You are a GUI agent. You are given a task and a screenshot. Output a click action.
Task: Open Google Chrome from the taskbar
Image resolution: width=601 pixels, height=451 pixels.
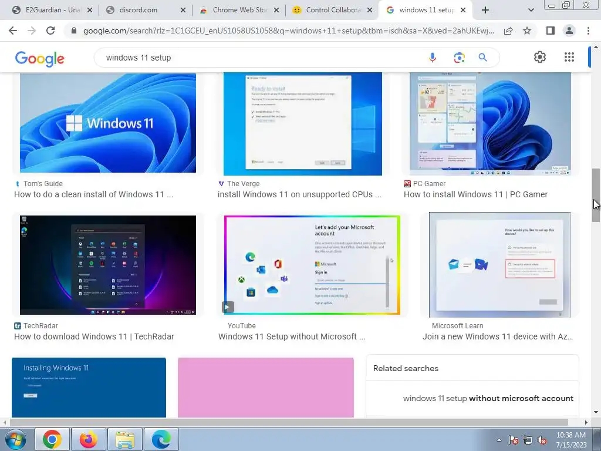pyautogui.click(x=52, y=439)
